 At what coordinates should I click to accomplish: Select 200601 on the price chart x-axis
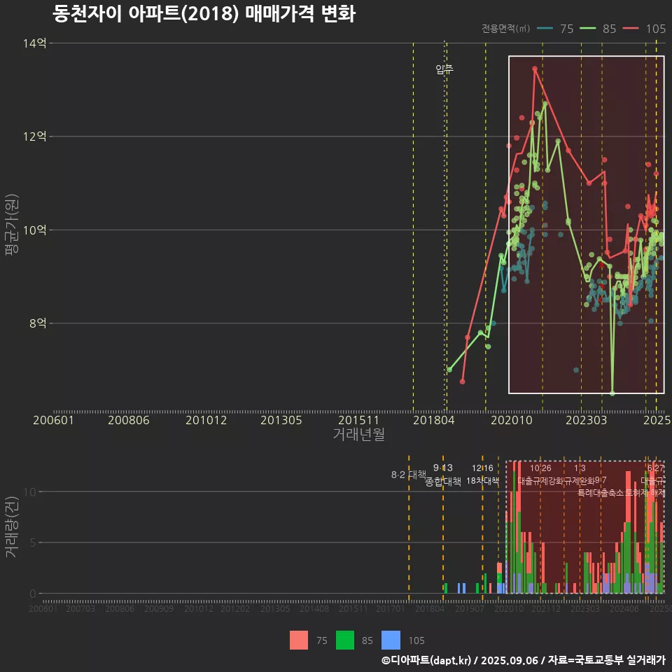[x=54, y=420]
